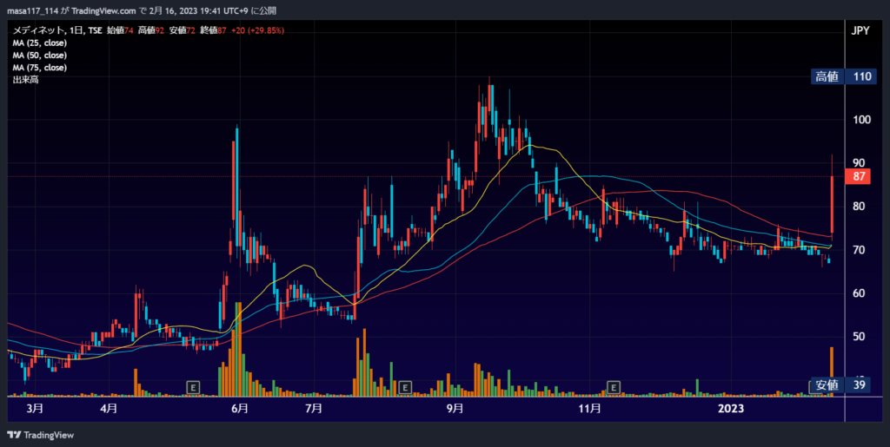
Task: Open the earnings E marker between 4月 and 6月
Action: click(x=194, y=387)
